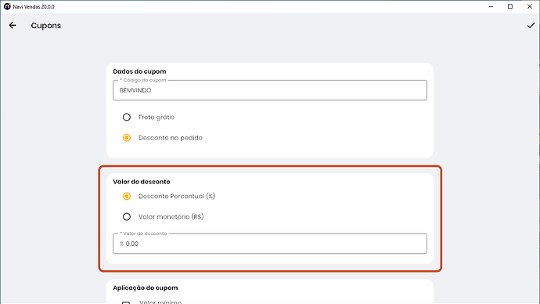The height and width of the screenshot is (304, 540).
Task: Click the Cupons page title
Action: (46, 26)
